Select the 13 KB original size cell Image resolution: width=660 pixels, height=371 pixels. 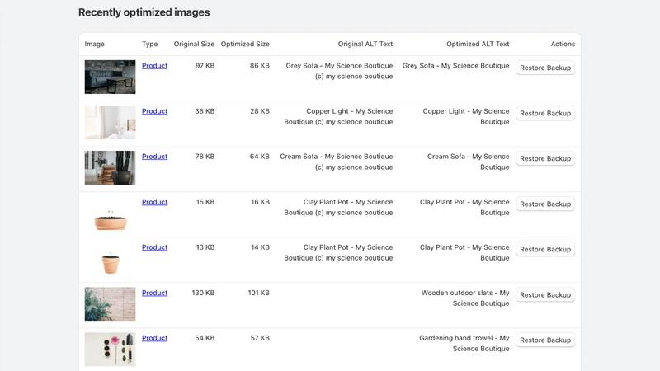[205, 247]
